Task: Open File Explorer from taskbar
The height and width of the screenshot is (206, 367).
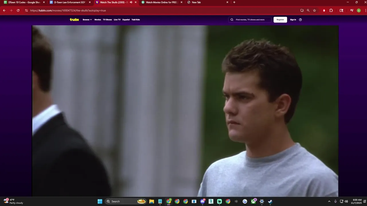Action: coord(152,201)
